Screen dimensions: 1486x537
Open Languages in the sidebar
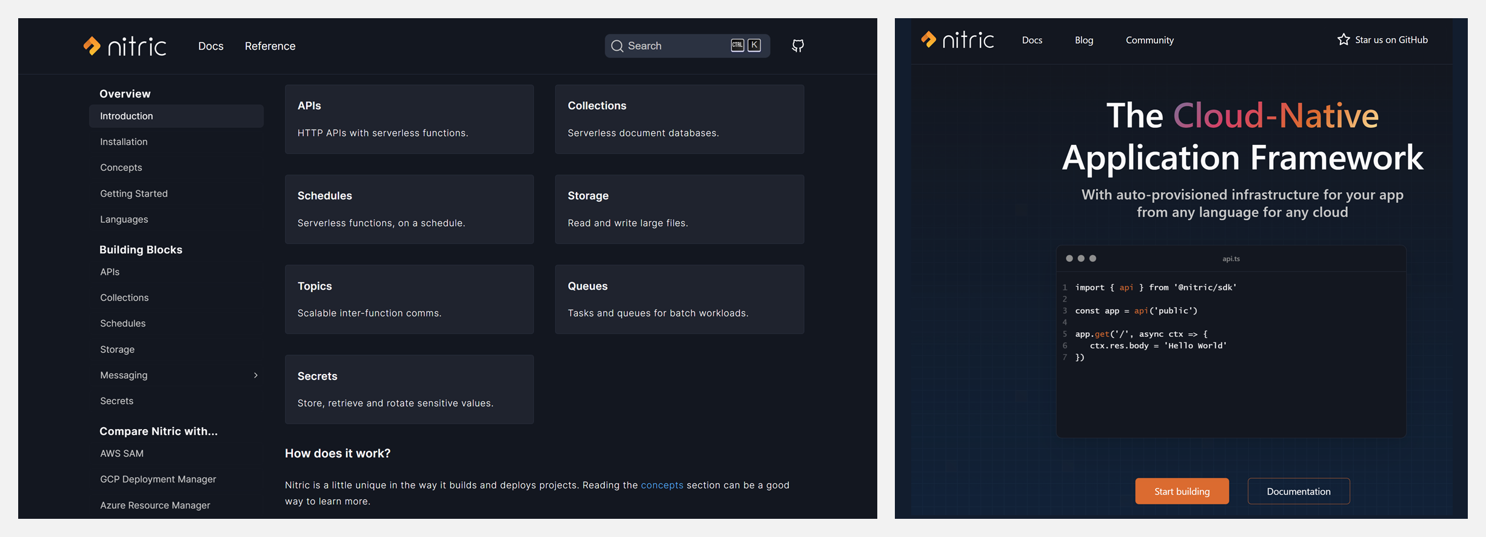coord(124,219)
